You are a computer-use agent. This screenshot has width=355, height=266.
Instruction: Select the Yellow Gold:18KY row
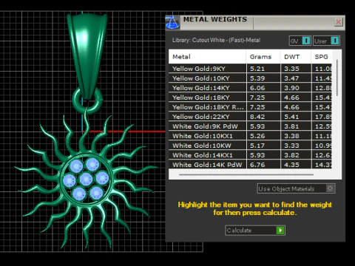250,98
